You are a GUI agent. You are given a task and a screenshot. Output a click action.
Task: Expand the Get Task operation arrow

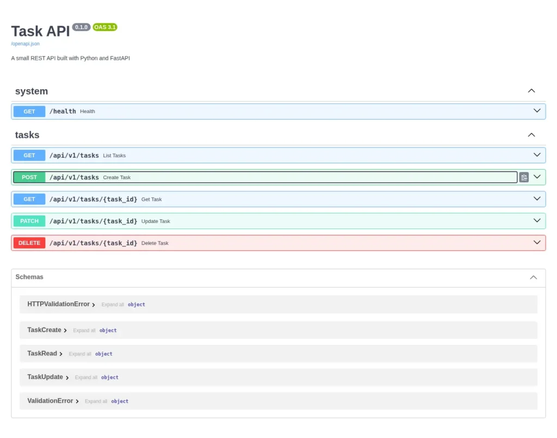tap(537, 199)
